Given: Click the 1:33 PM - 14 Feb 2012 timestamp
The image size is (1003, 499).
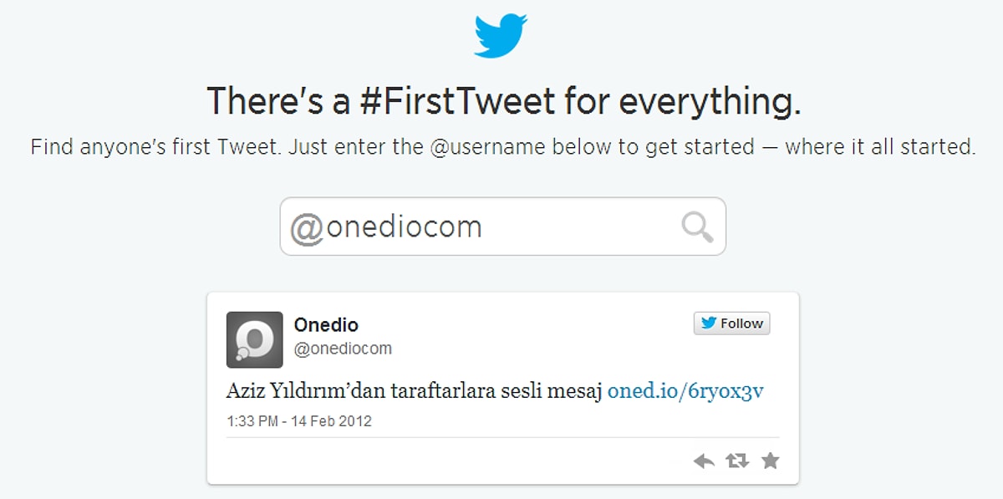Looking at the screenshot, I should pos(299,421).
